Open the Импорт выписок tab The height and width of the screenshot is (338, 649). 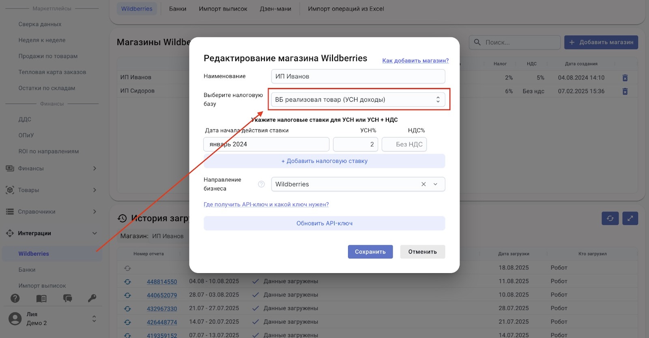pos(223,9)
